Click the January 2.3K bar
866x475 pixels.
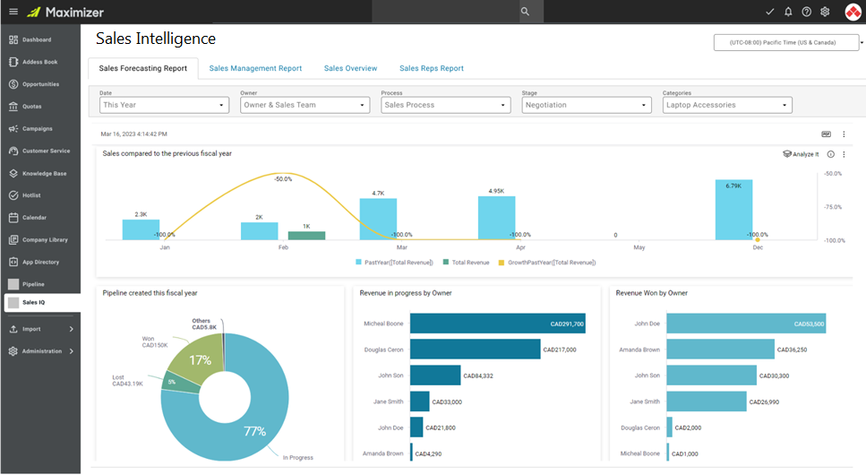pos(141,229)
